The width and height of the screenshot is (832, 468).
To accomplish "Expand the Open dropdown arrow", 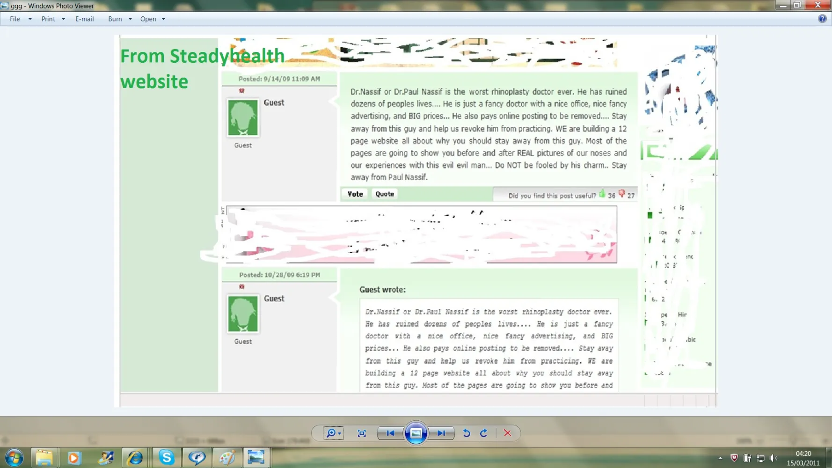I will [x=164, y=19].
